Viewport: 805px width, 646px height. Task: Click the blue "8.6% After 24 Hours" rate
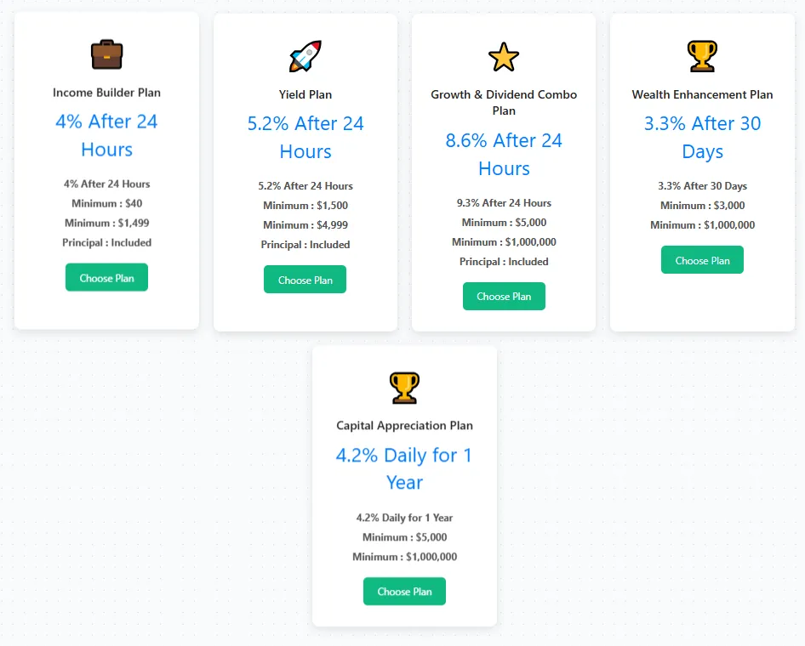point(504,154)
